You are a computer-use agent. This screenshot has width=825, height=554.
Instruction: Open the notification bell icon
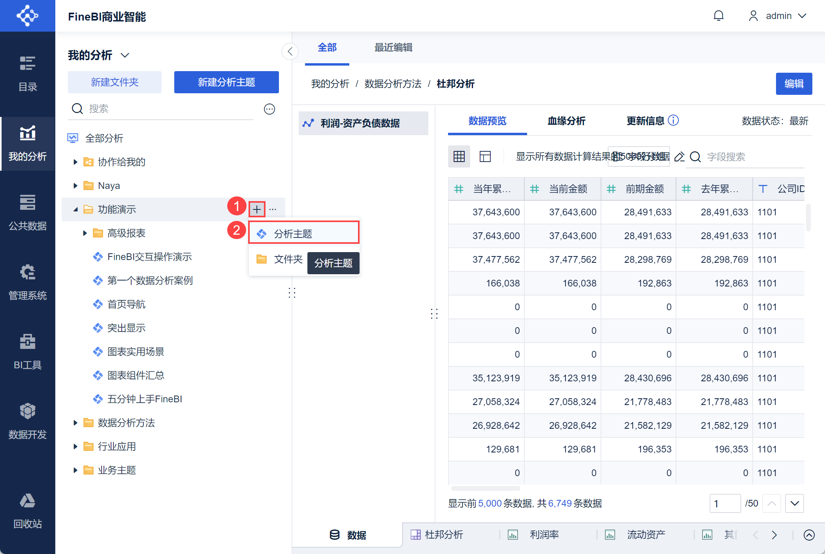(x=718, y=16)
